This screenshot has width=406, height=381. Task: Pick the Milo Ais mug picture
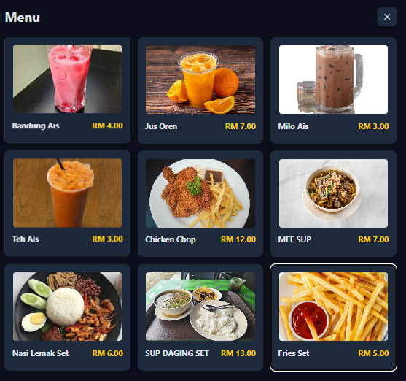click(x=334, y=80)
